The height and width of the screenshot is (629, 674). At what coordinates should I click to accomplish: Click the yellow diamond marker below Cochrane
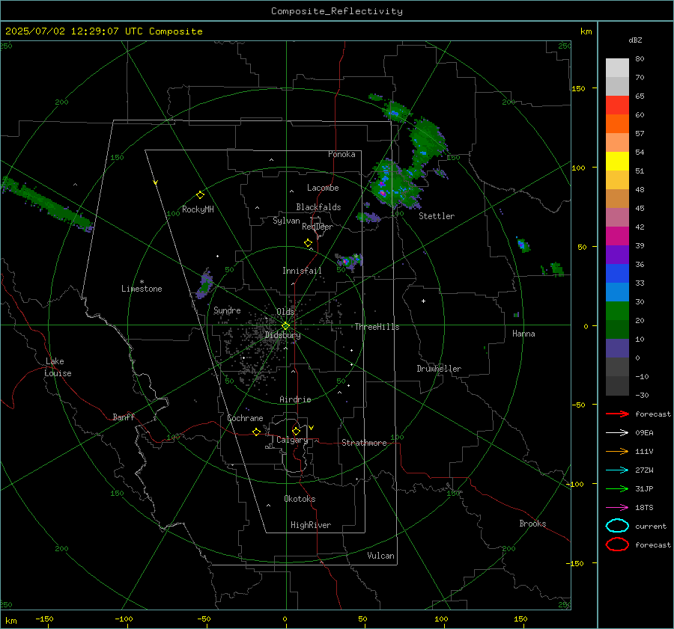pyautogui.click(x=257, y=432)
